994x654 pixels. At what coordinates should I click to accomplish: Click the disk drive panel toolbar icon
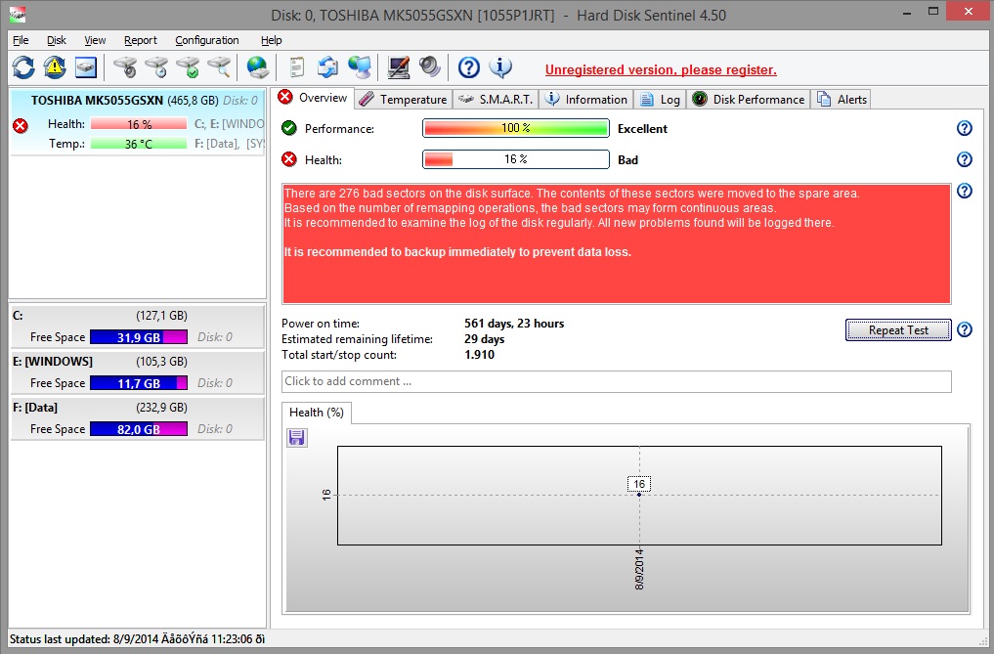tap(86, 67)
